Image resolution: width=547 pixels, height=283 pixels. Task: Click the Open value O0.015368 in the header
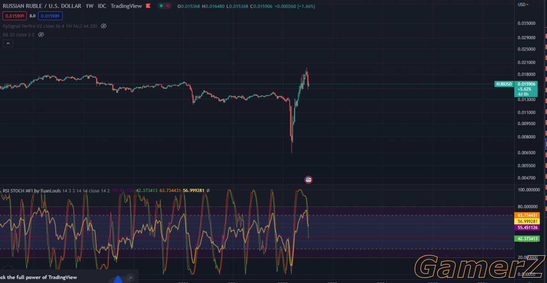click(x=188, y=6)
